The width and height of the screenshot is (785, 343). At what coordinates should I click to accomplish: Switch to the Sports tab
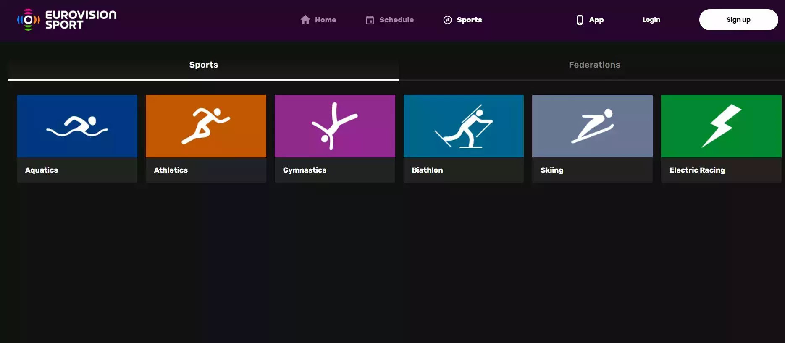203,65
